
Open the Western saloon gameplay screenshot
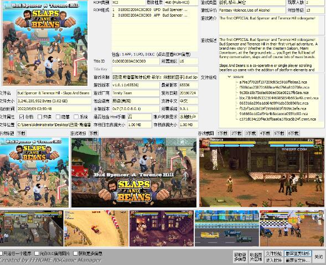coord(262,172)
